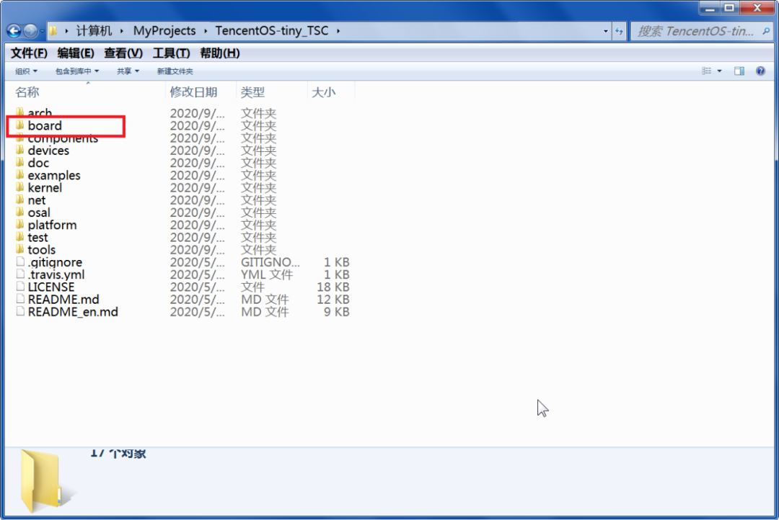Image resolution: width=779 pixels, height=520 pixels.
Task: Close the Explorer window
Action: point(757,7)
